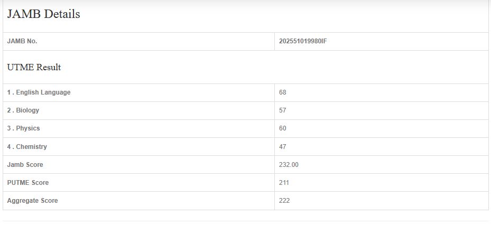Click the JAMB No. label
The height and width of the screenshot is (225, 491).
[22, 41]
